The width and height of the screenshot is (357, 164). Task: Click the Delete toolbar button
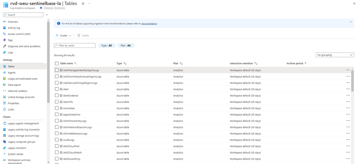tap(83, 35)
